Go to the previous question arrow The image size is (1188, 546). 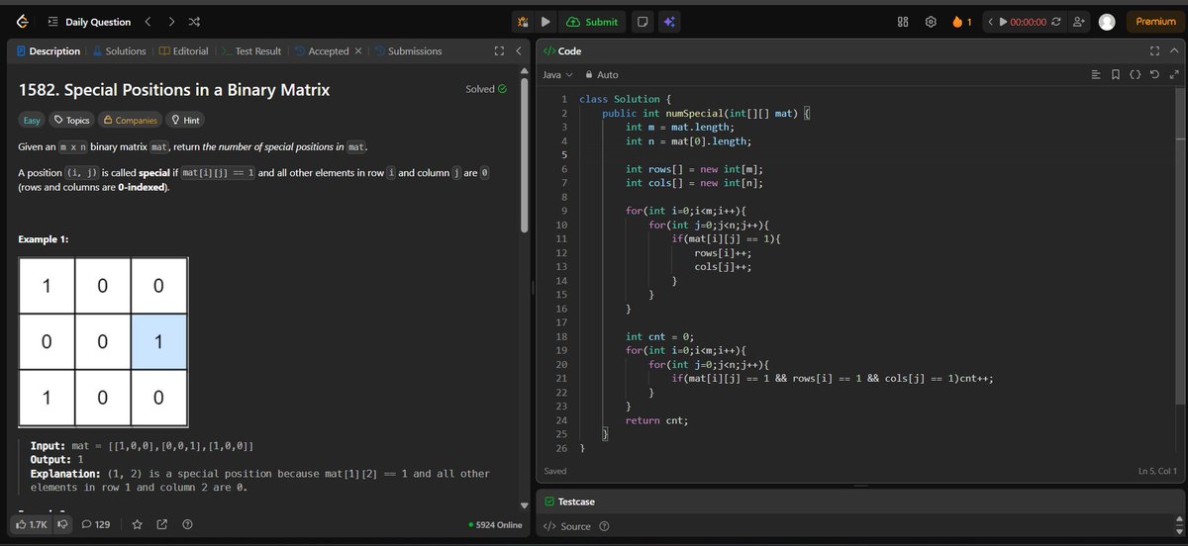coord(148,22)
